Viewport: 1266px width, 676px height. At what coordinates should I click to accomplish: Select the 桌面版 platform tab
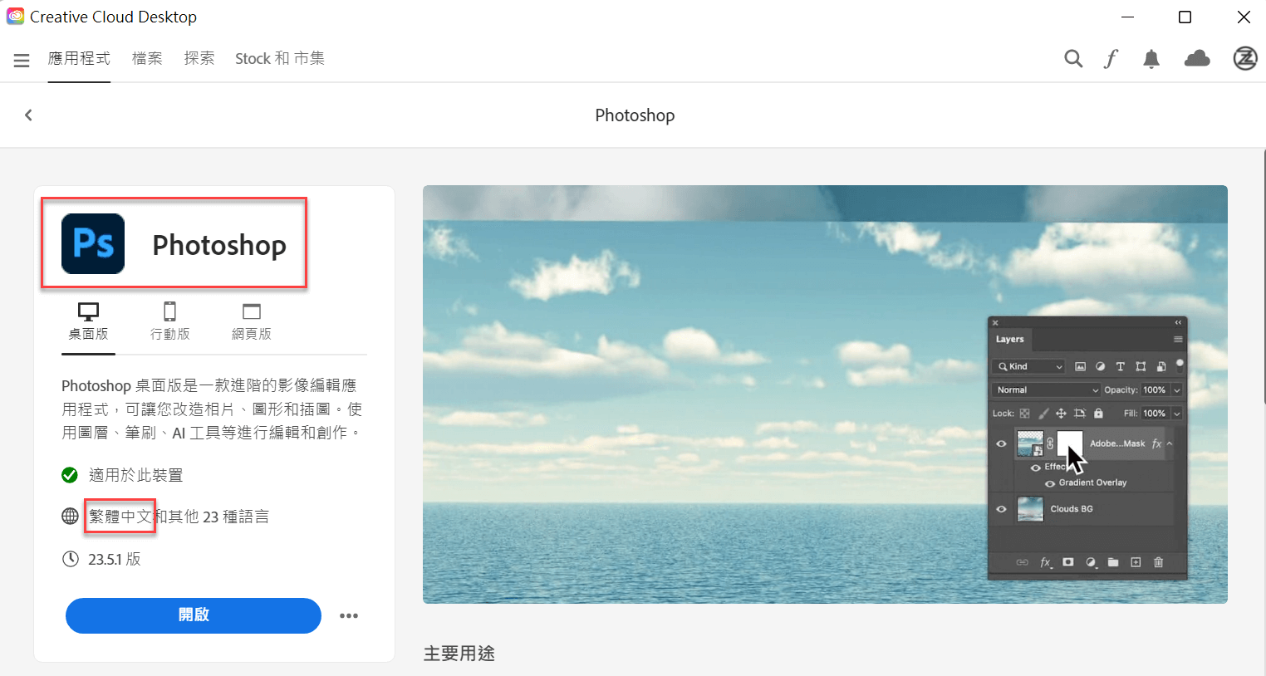click(88, 322)
